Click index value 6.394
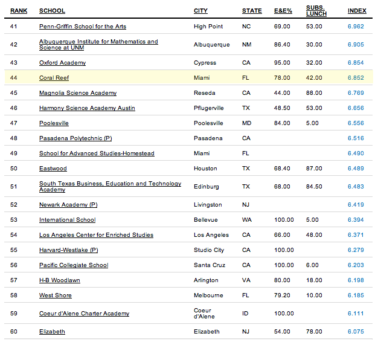378x342 pixels. (356, 220)
